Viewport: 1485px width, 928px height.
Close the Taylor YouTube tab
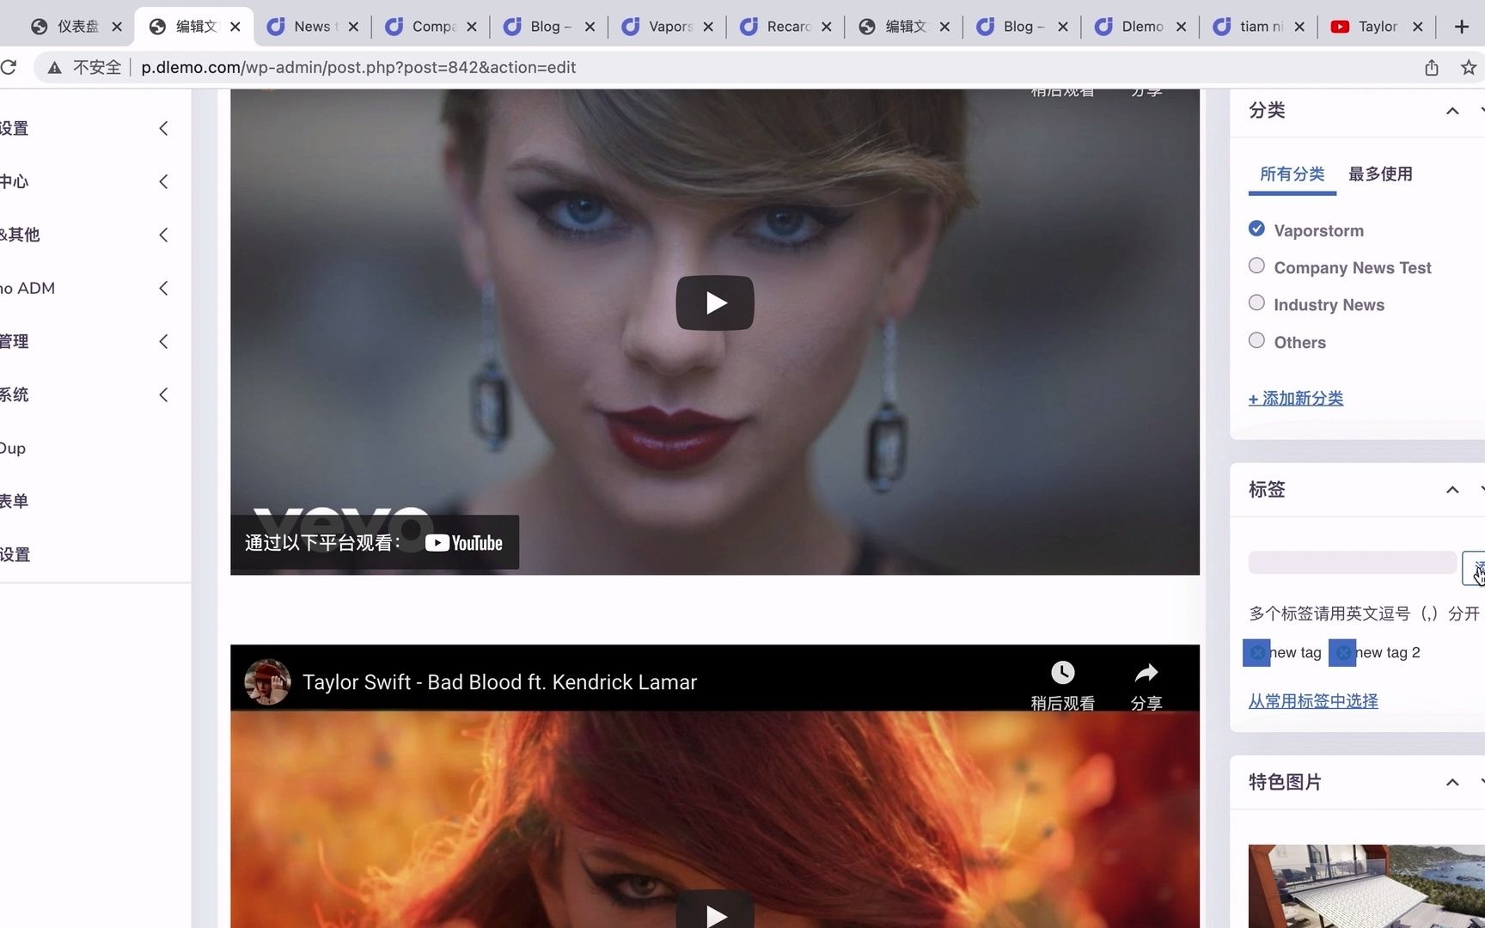pos(1418,27)
